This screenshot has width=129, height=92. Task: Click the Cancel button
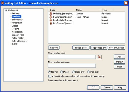(x=107, y=88)
